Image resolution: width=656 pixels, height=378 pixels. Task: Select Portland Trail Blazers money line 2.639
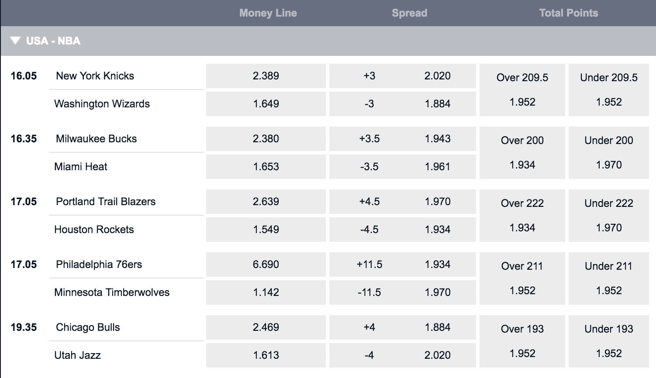[x=266, y=202]
